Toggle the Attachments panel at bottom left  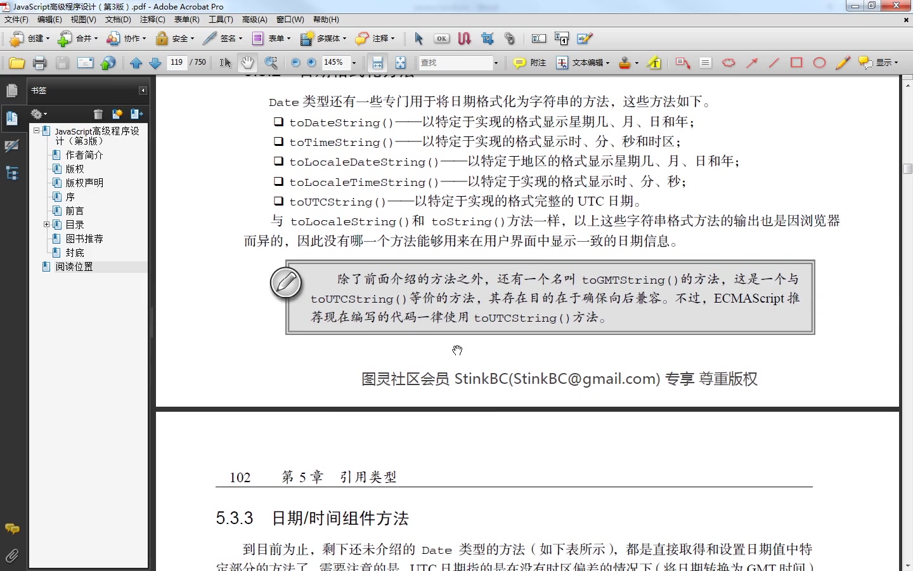(x=12, y=556)
